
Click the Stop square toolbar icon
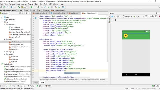pos(52,7)
